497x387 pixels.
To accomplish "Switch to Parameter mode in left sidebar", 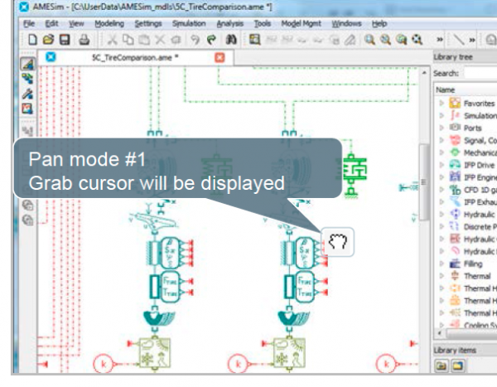I will click(x=27, y=94).
